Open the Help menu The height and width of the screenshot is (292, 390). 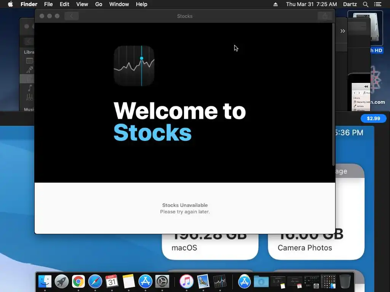(x=142, y=4)
